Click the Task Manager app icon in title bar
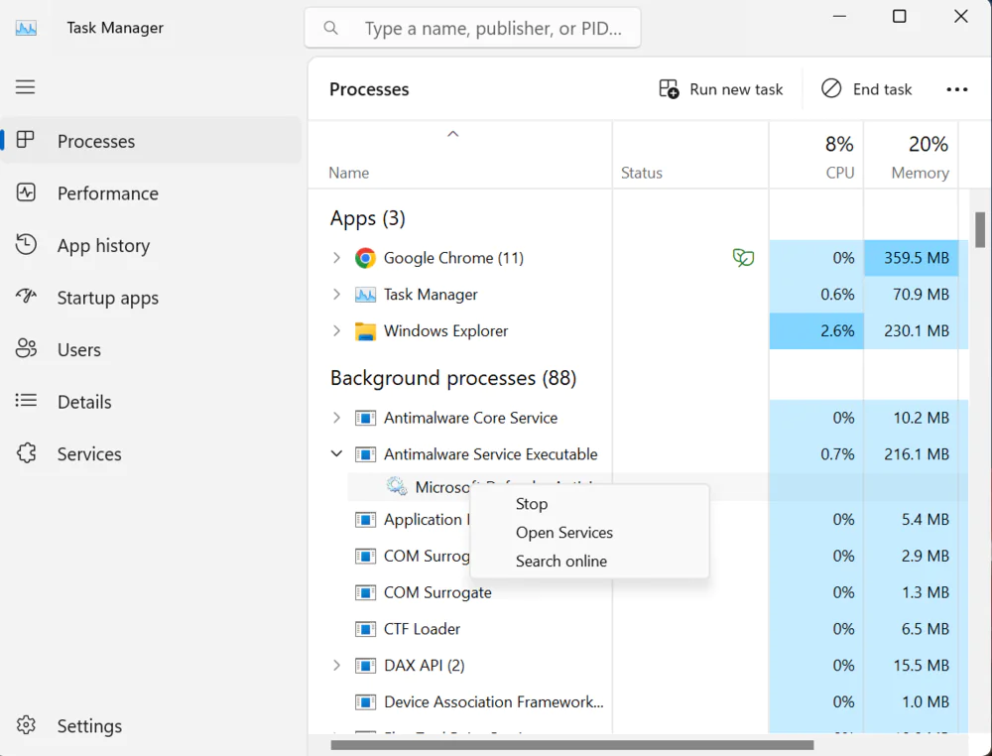 [x=26, y=28]
